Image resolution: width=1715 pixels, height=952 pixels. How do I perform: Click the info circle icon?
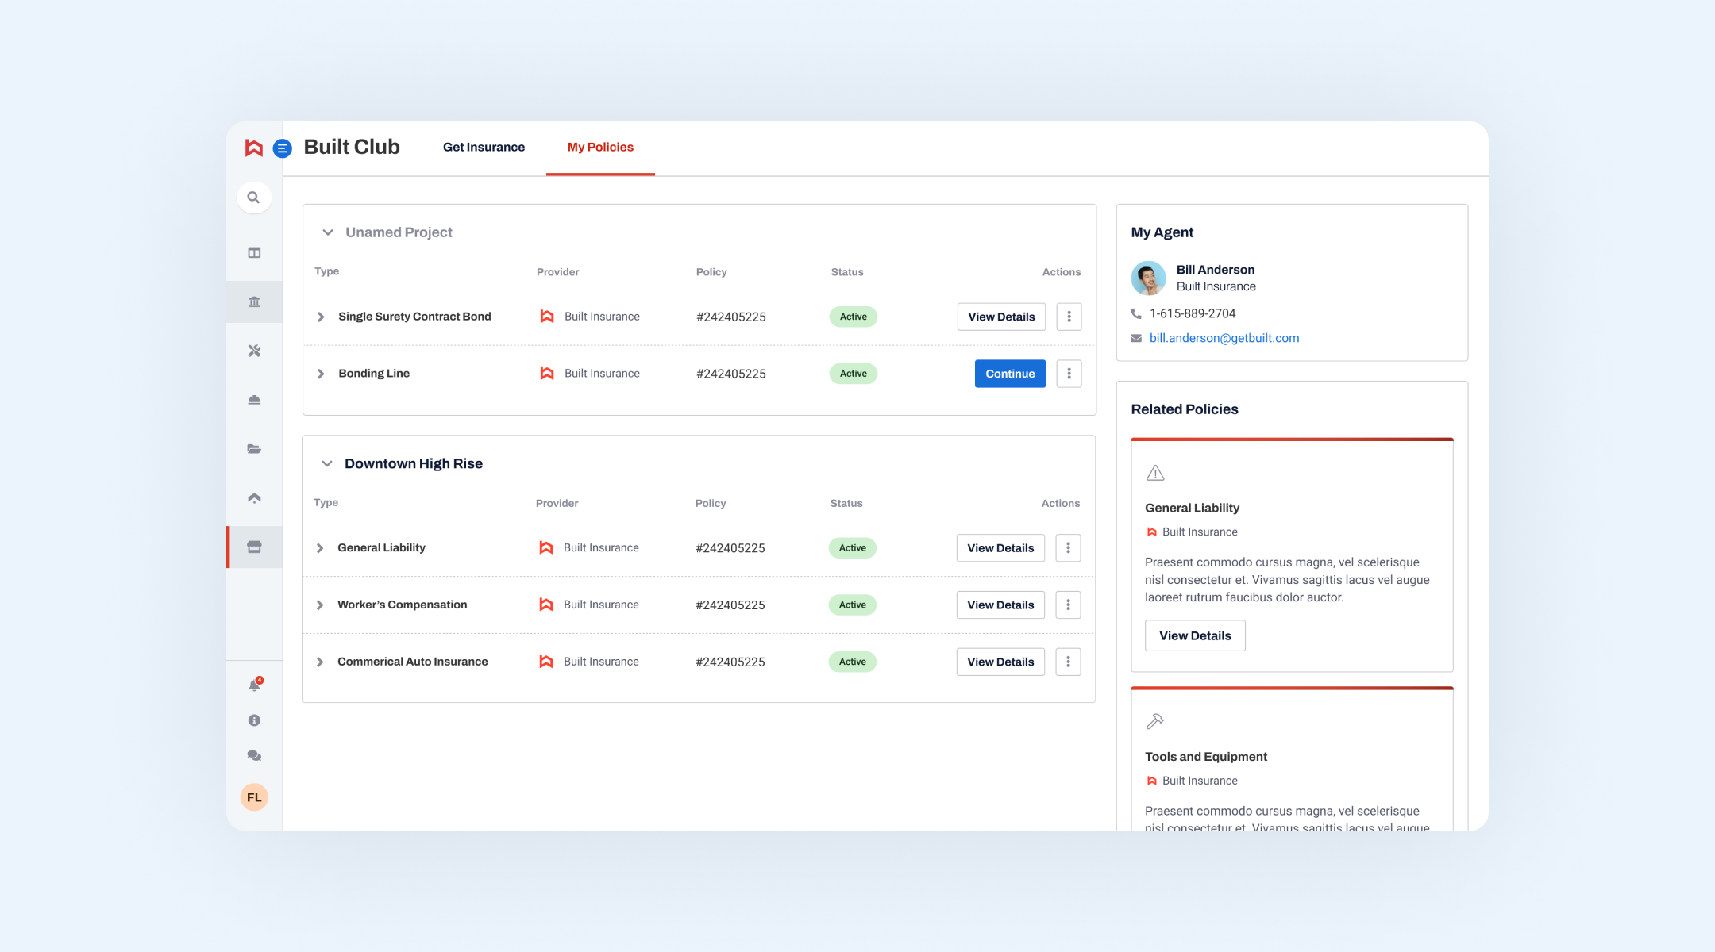254,720
